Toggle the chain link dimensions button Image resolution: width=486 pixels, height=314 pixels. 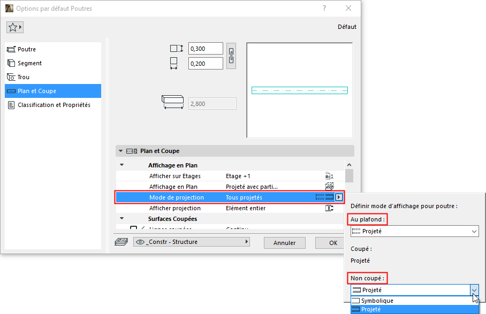pos(231,56)
